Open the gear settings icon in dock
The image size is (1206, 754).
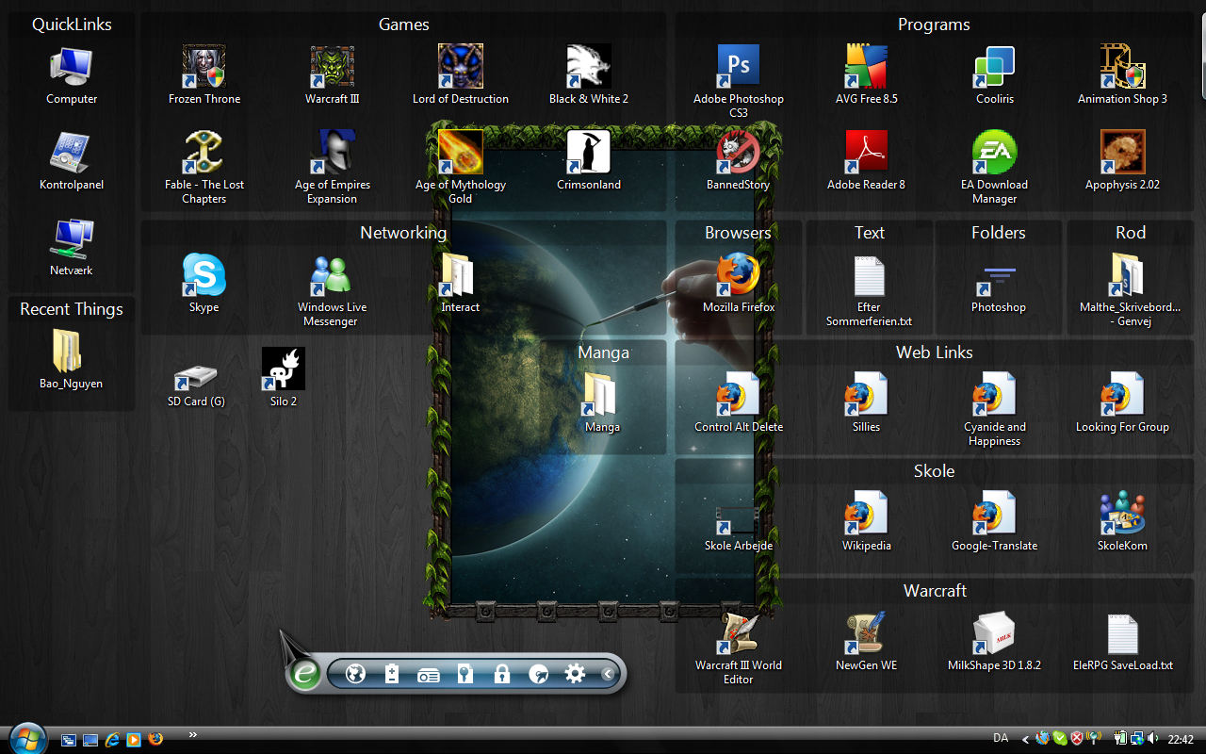[x=575, y=674]
